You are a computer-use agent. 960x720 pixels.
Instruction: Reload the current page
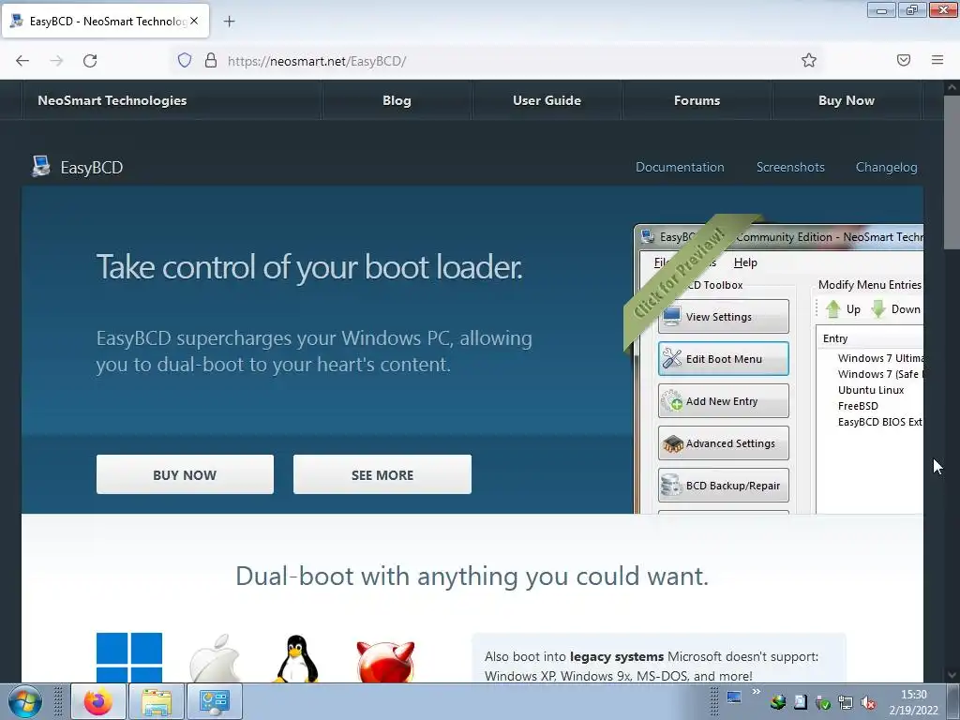(x=90, y=61)
